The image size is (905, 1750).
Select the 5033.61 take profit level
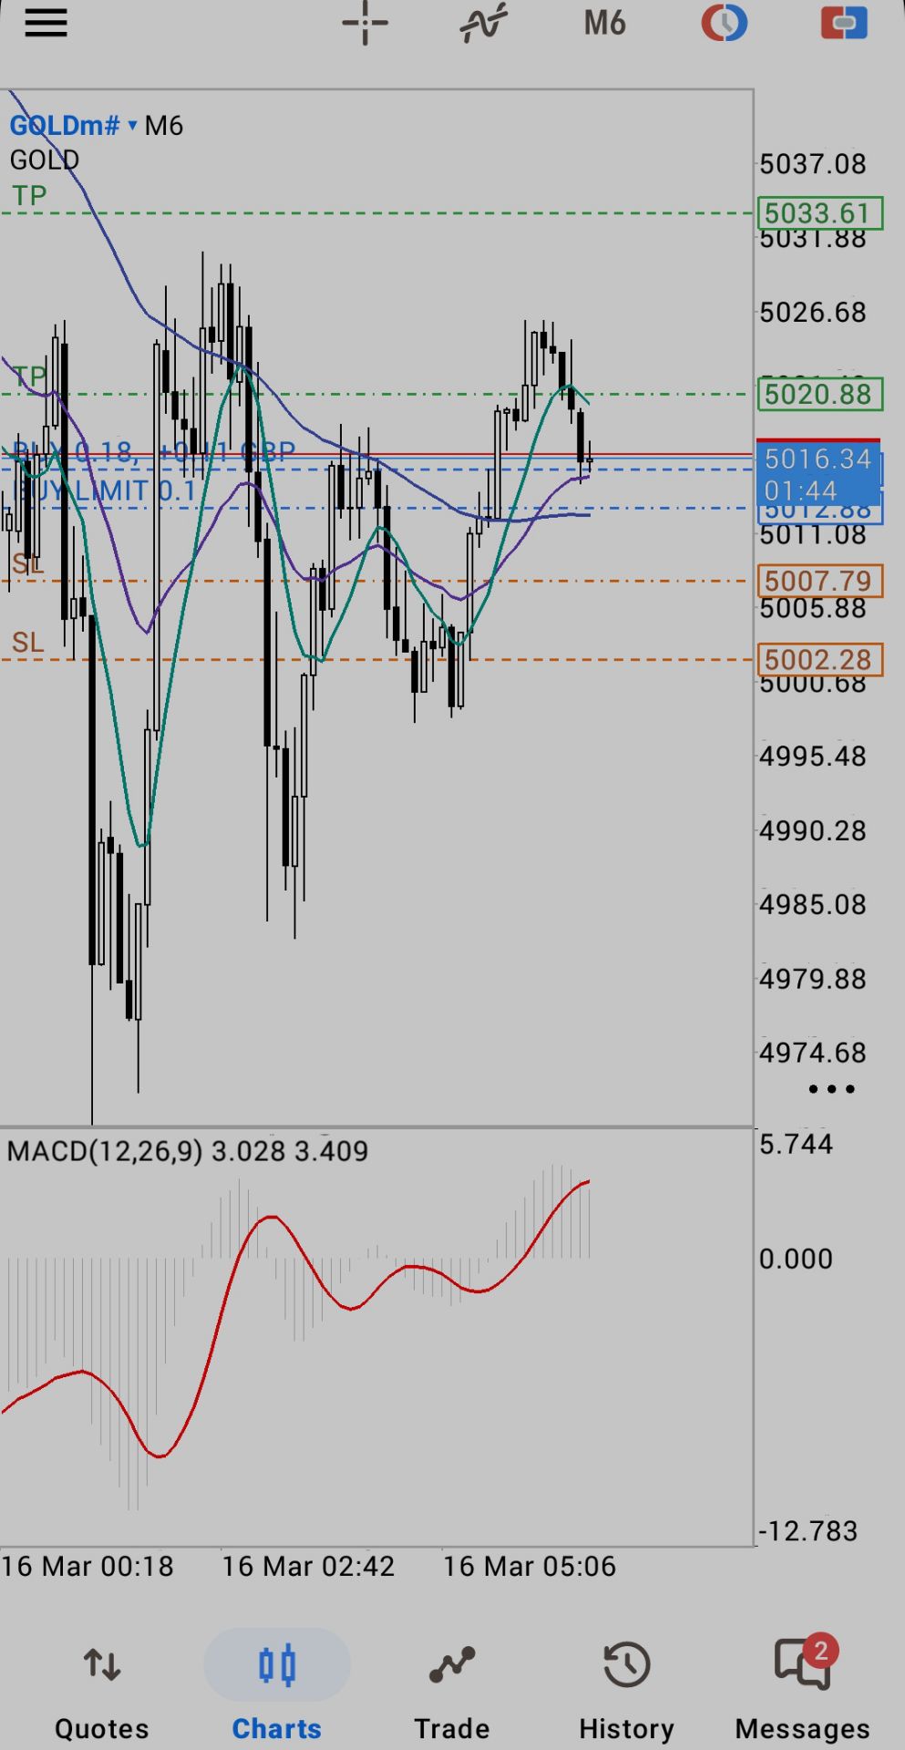click(819, 213)
